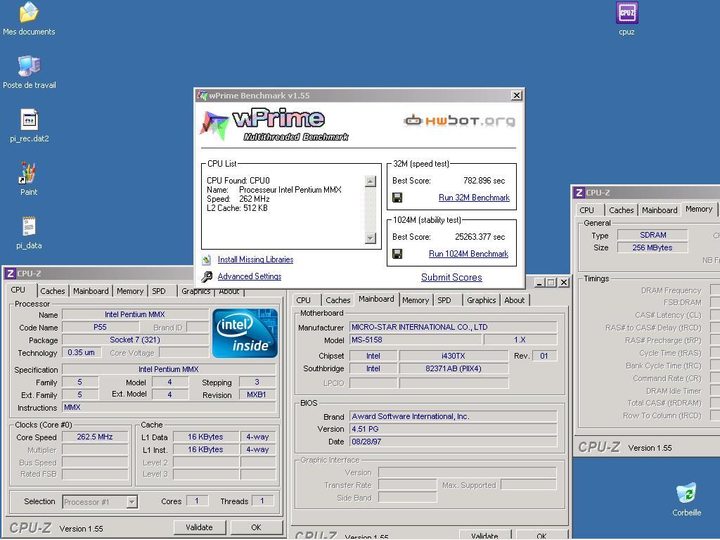Click the Model MS-5158 field

click(416, 340)
